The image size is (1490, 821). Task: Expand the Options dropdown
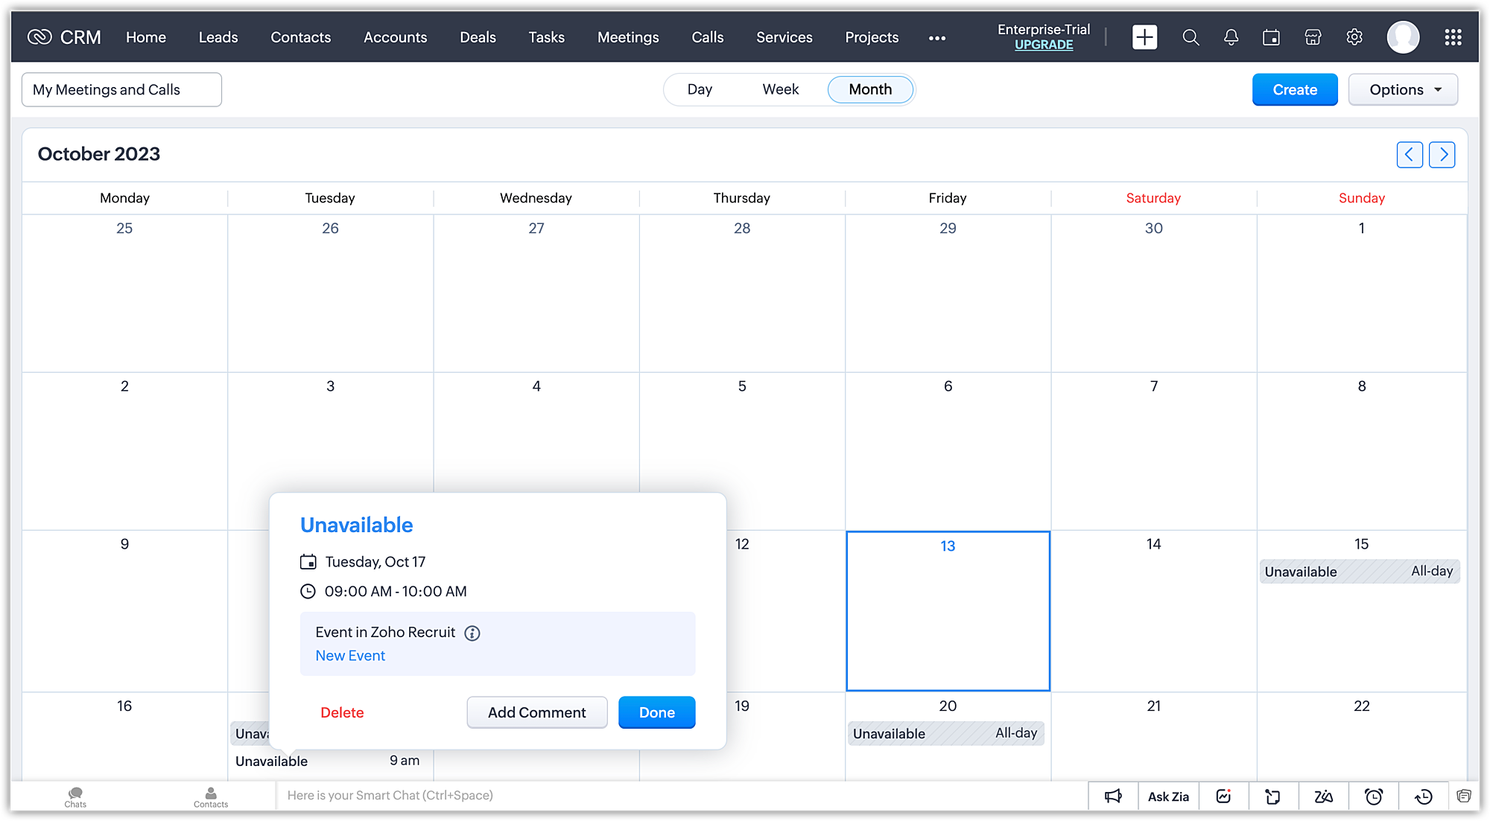click(x=1403, y=89)
